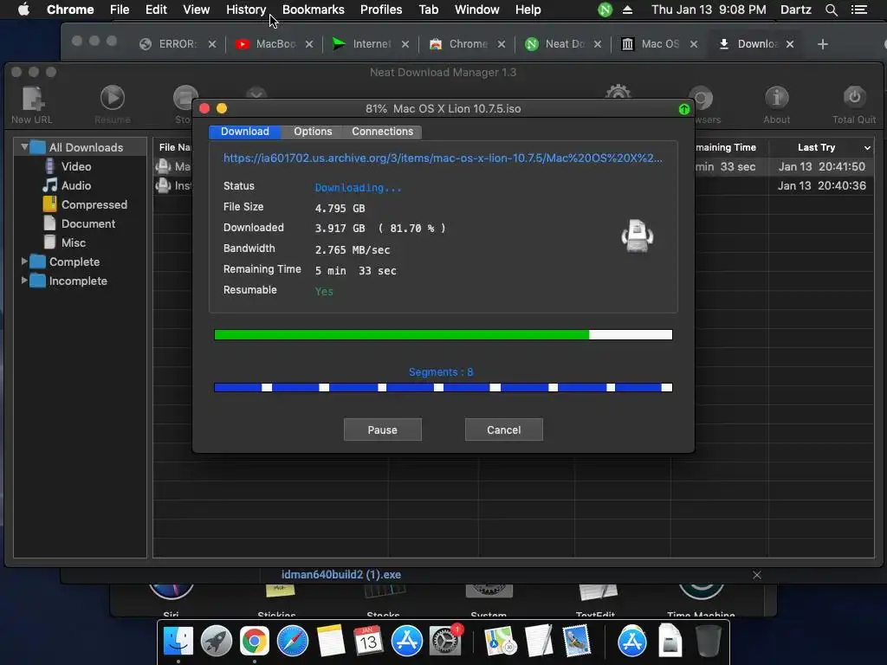Click the Last Try column header
This screenshot has height=665, width=887.
tap(816, 147)
